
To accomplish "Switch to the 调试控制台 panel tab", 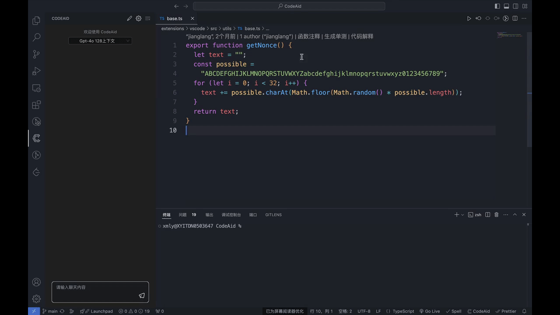I will [x=231, y=215].
